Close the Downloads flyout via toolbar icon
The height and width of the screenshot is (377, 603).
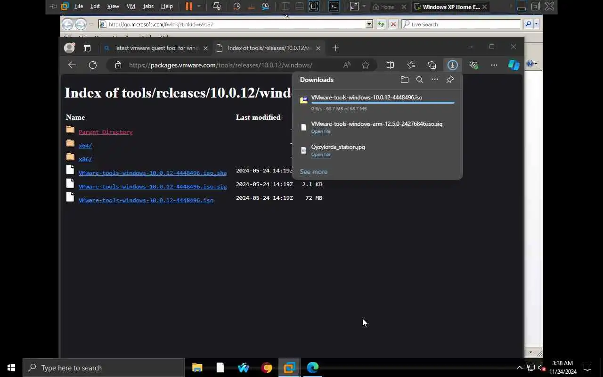pyautogui.click(x=452, y=65)
